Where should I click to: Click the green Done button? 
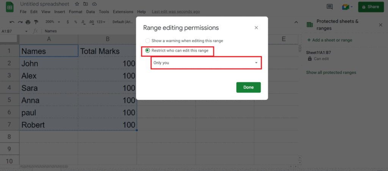249,87
